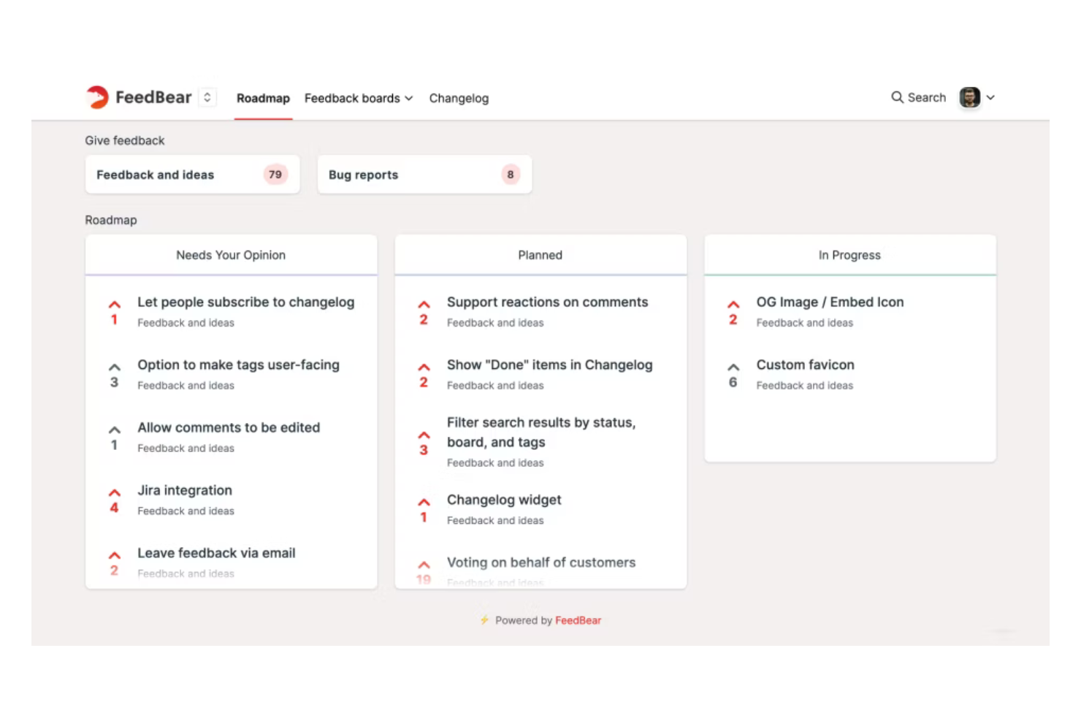The image size is (1081, 721).
Task: Click the vote count 6 for Custom favicon
Action: pos(733,382)
